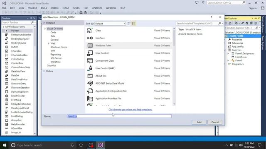This screenshot has width=266, height=149.
Task: Expand the Online templates section
Action: (x=44, y=71)
